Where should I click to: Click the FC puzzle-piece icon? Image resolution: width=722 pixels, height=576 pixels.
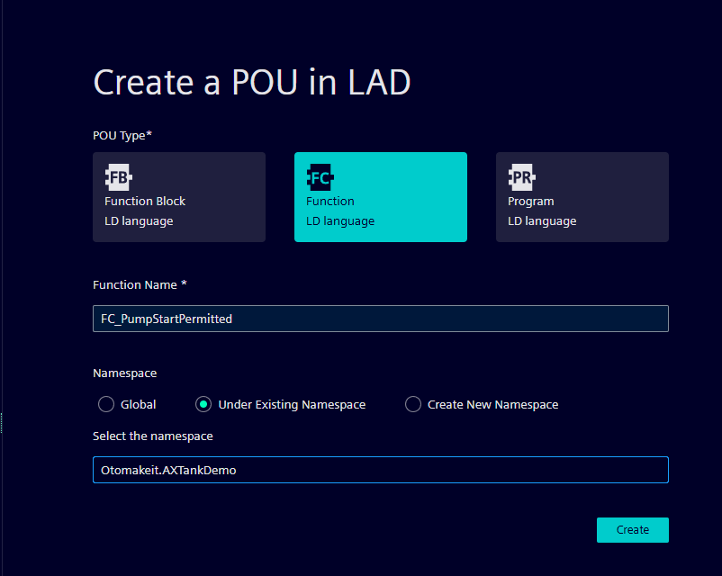320,177
